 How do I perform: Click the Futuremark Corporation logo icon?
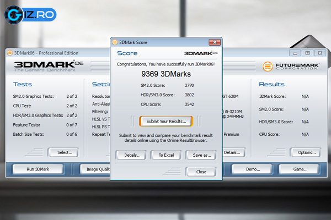pos(268,67)
